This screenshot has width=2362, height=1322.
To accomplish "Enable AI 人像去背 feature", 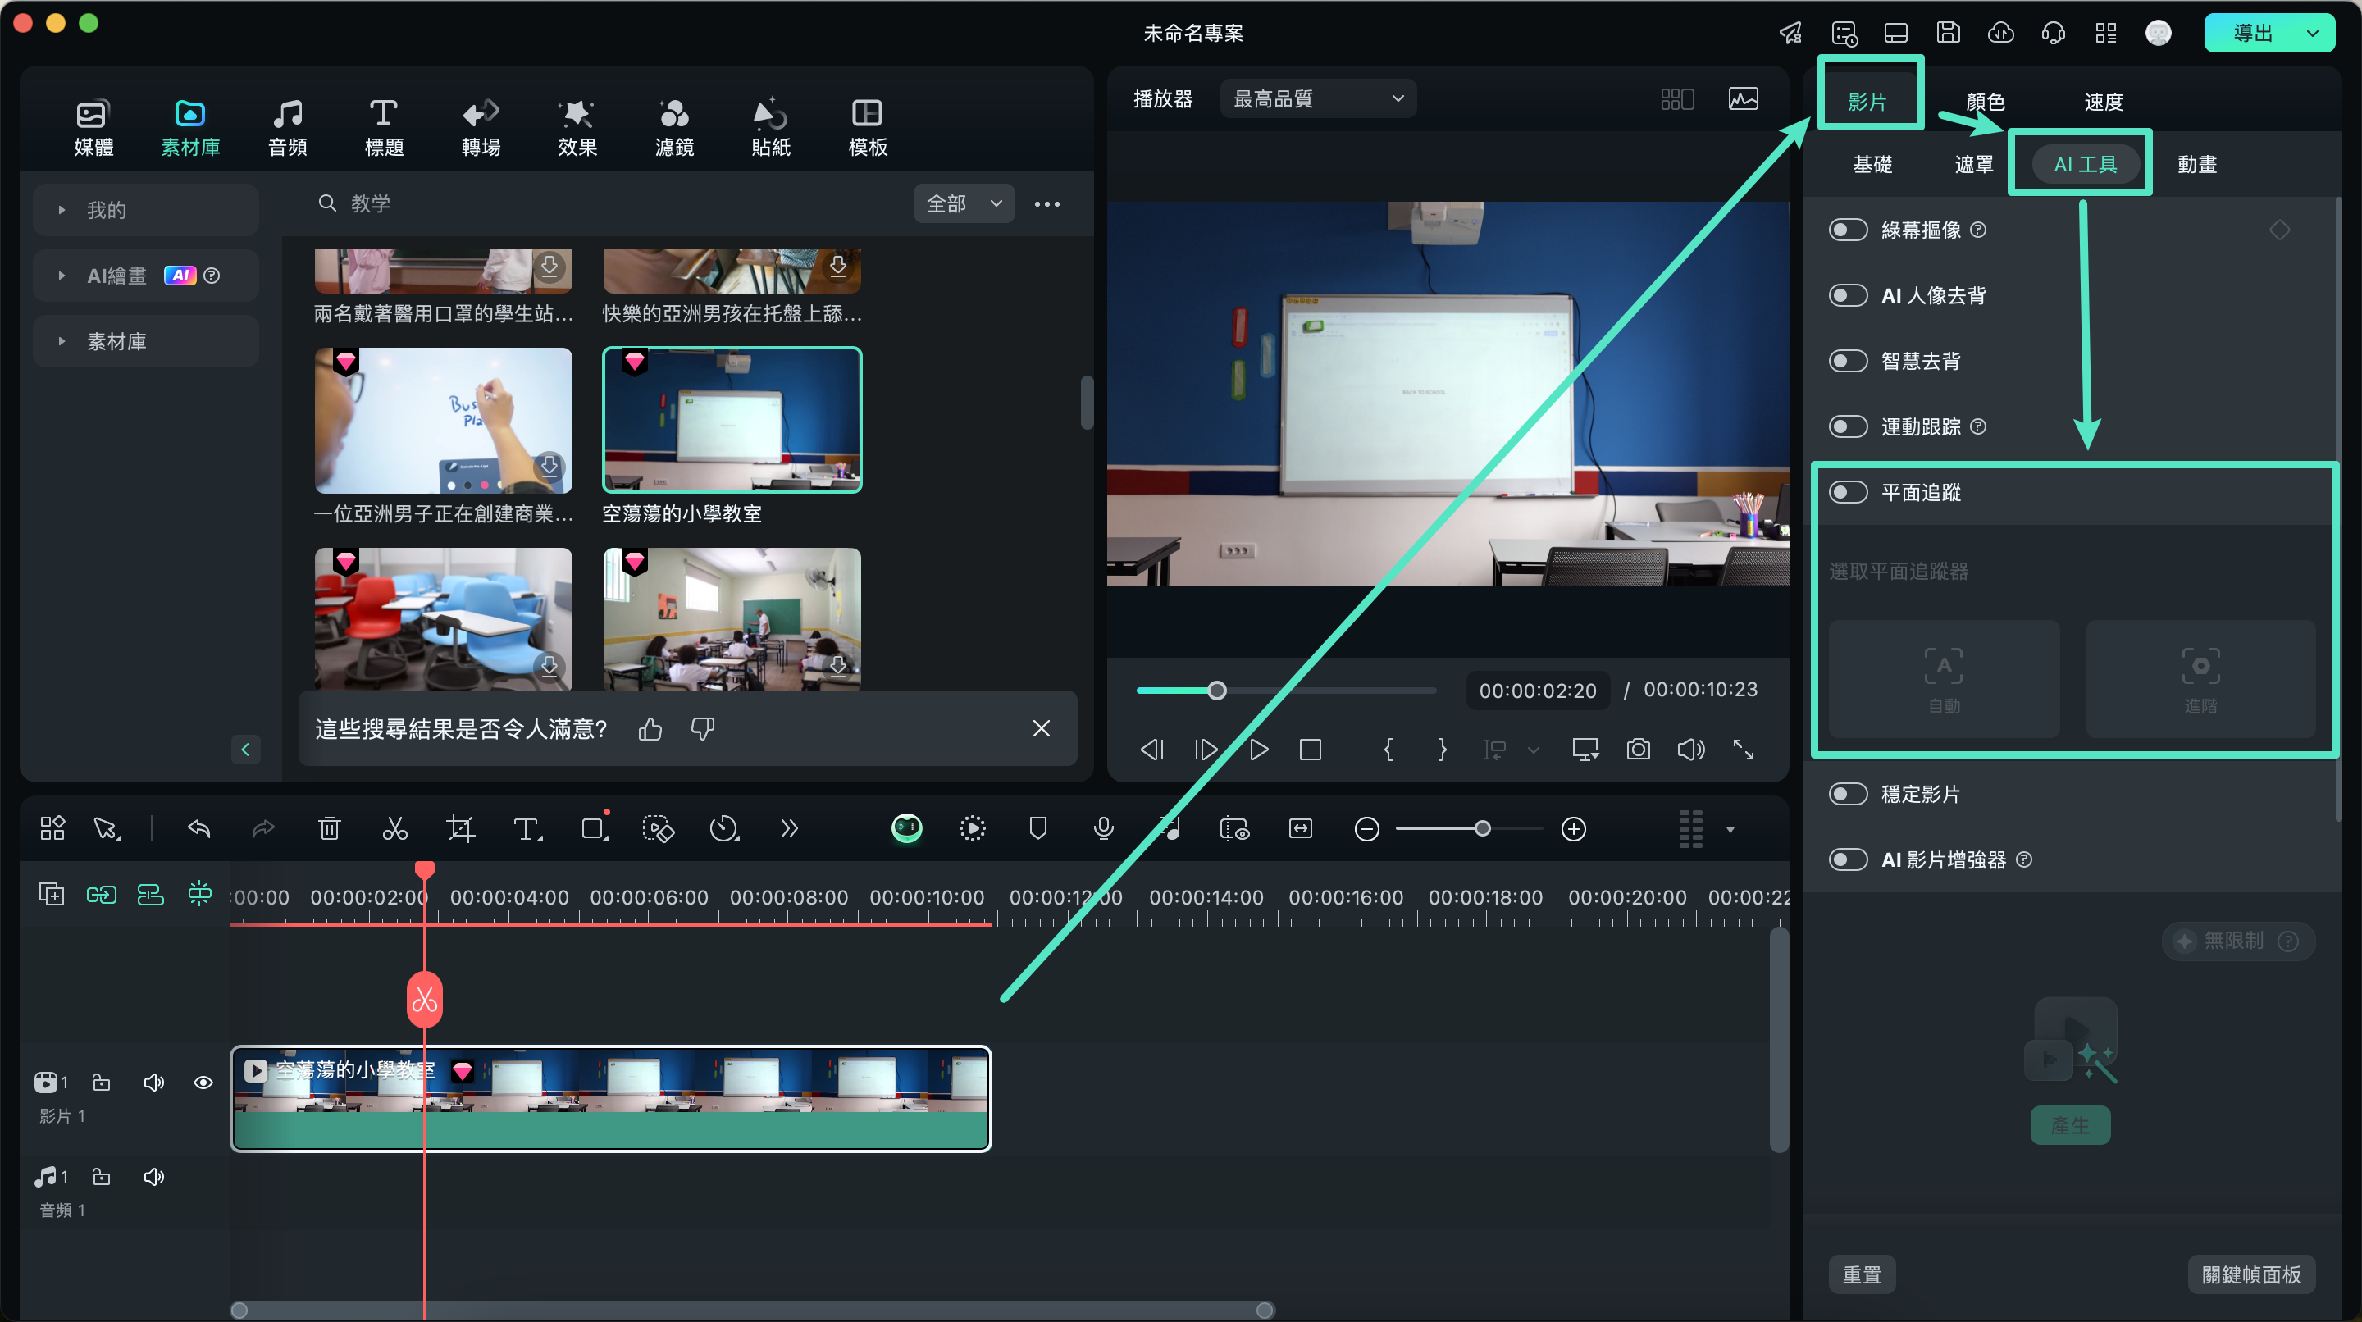I will click(x=1848, y=295).
